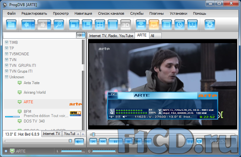Screen dimensions: 241x157
Task: Open forward-arrow history dropdown
Action: tap(49, 25)
